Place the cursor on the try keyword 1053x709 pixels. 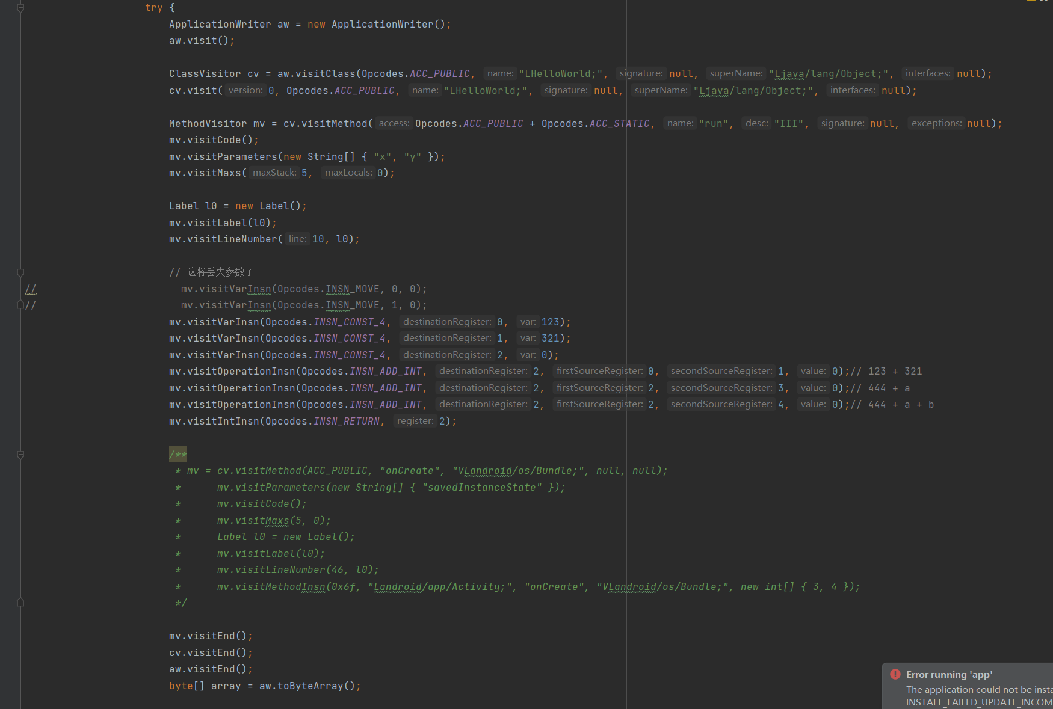(154, 8)
